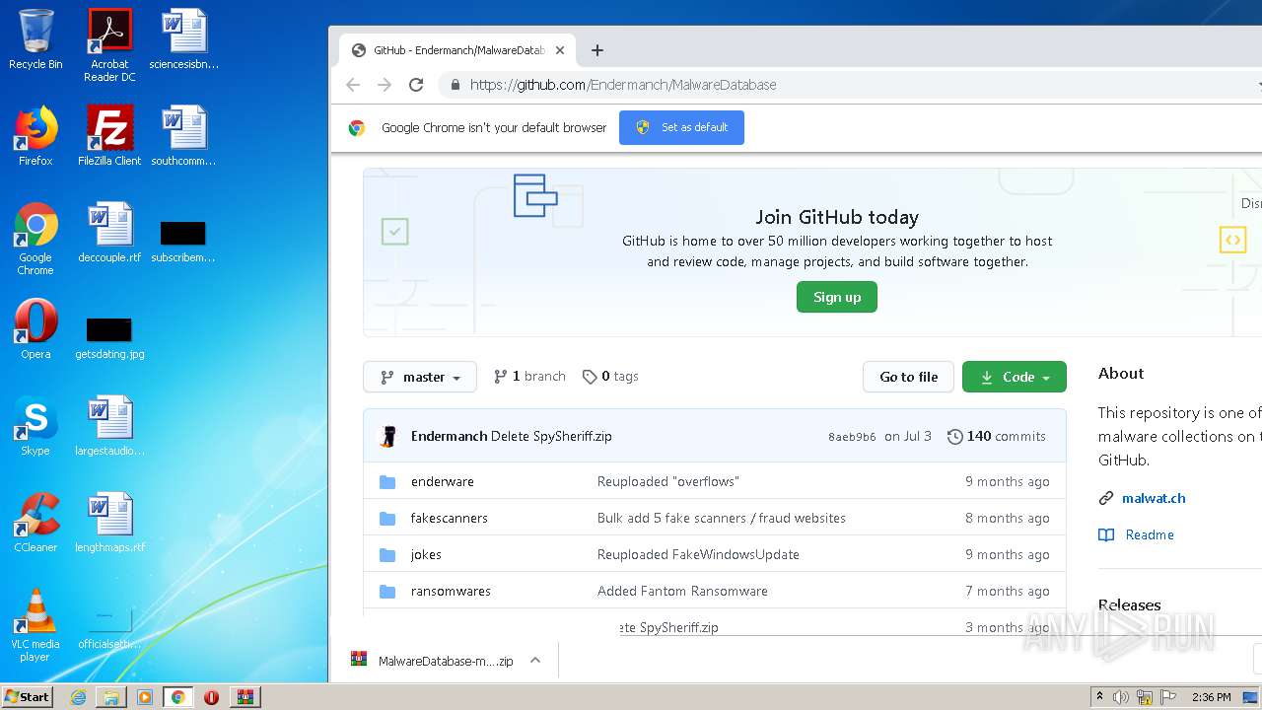The width and height of the screenshot is (1262, 710).
Task: Open WinRAR from the taskbar
Action: pyautogui.click(x=245, y=697)
